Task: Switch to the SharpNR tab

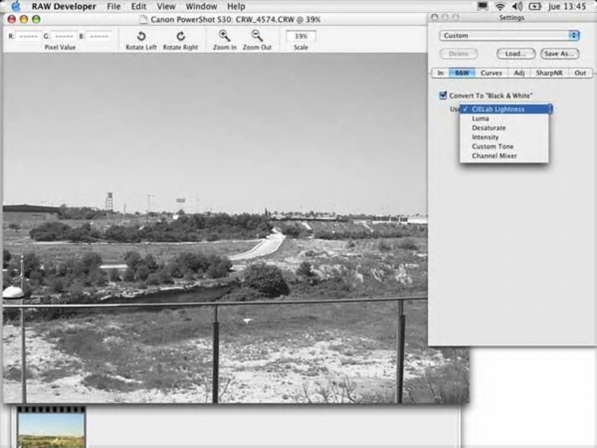Action: tap(549, 73)
